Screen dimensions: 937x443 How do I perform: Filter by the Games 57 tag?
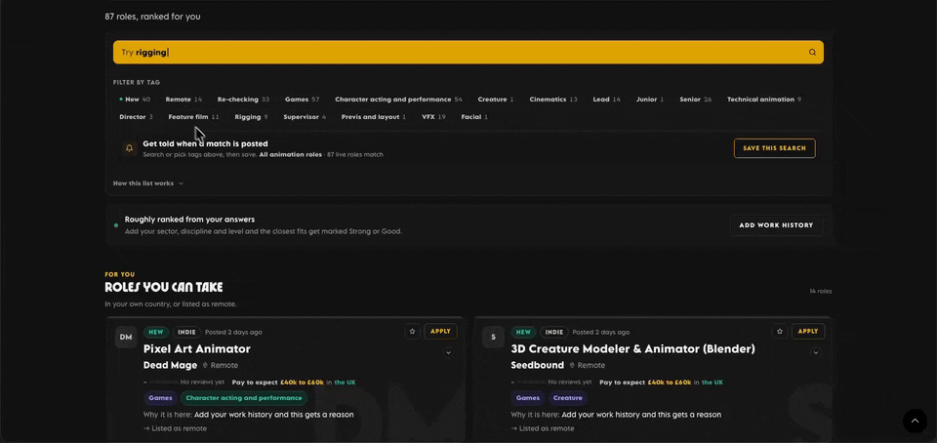click(x=302, y=100)
